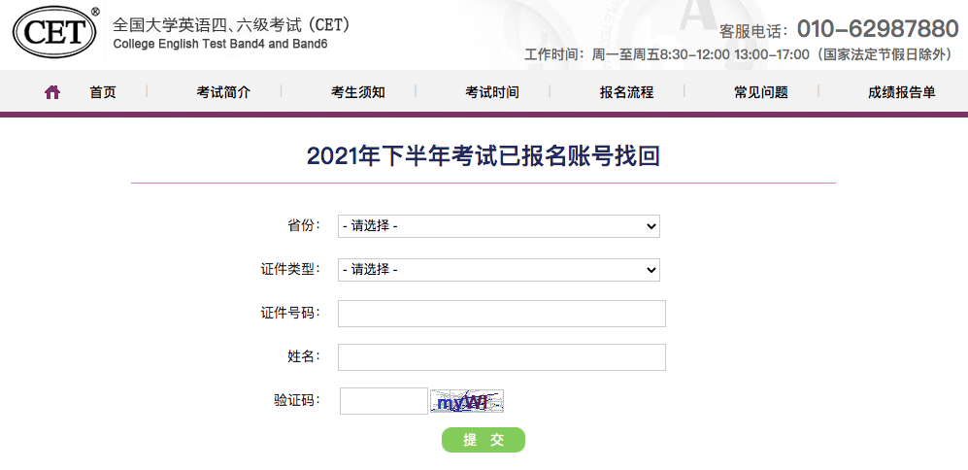The width and height of the screenshot is (968, 470).
Task: Click the 010-62987880 customer service number
Action: click(878, 28)
